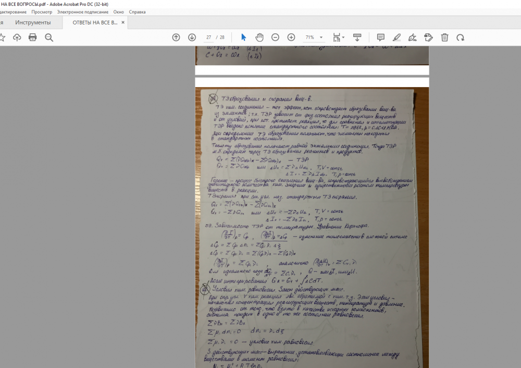The image size is (521, 368).
Task: Select the arrow selection tool
Action: [243, 37]
